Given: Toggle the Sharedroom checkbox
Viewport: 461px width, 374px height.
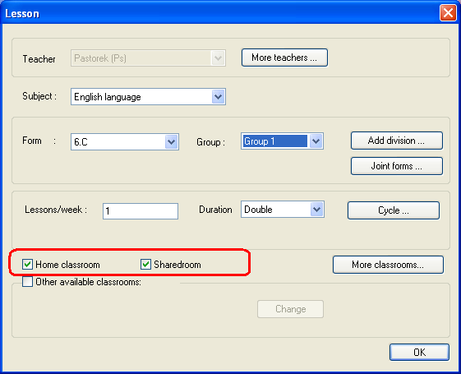Looking at the screenshot, I should pos(145,265).
